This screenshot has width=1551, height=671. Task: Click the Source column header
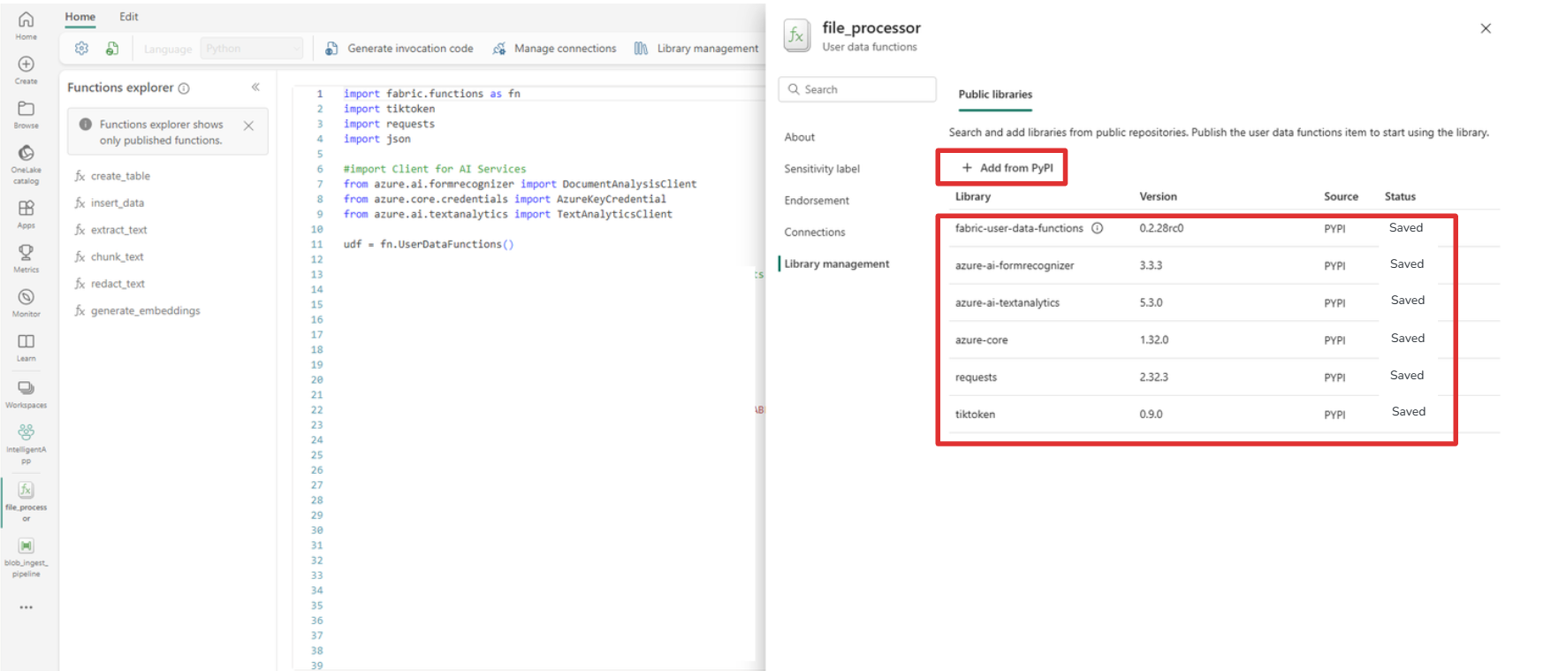[1341, 196]
